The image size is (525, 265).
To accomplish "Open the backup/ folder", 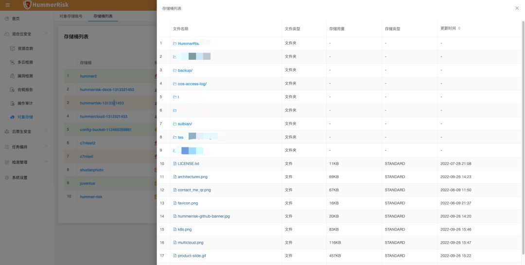I will [x=185, y=71].
